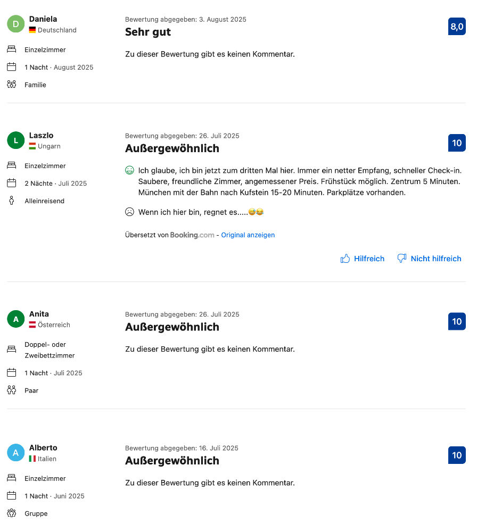477x532 pixels.
Task: Click the 8,0 score badge for Daniela
Action: (457, 27)
